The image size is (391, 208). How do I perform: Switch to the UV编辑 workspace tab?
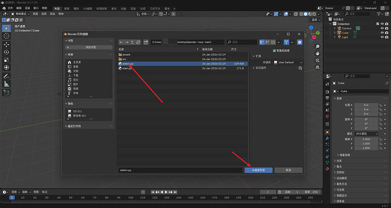(x=88, y=8)
